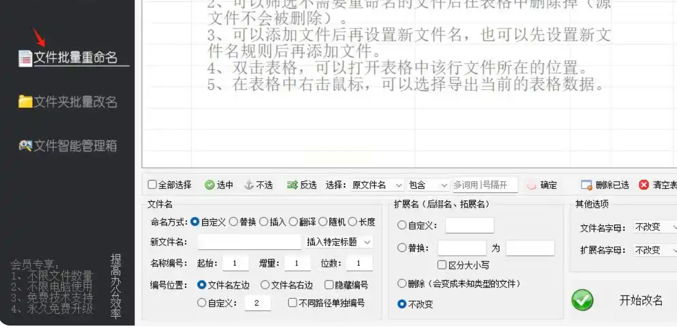Screen dimensions: 677x330
Task: Click the 新文件名 input field
Action: [249, 242]
